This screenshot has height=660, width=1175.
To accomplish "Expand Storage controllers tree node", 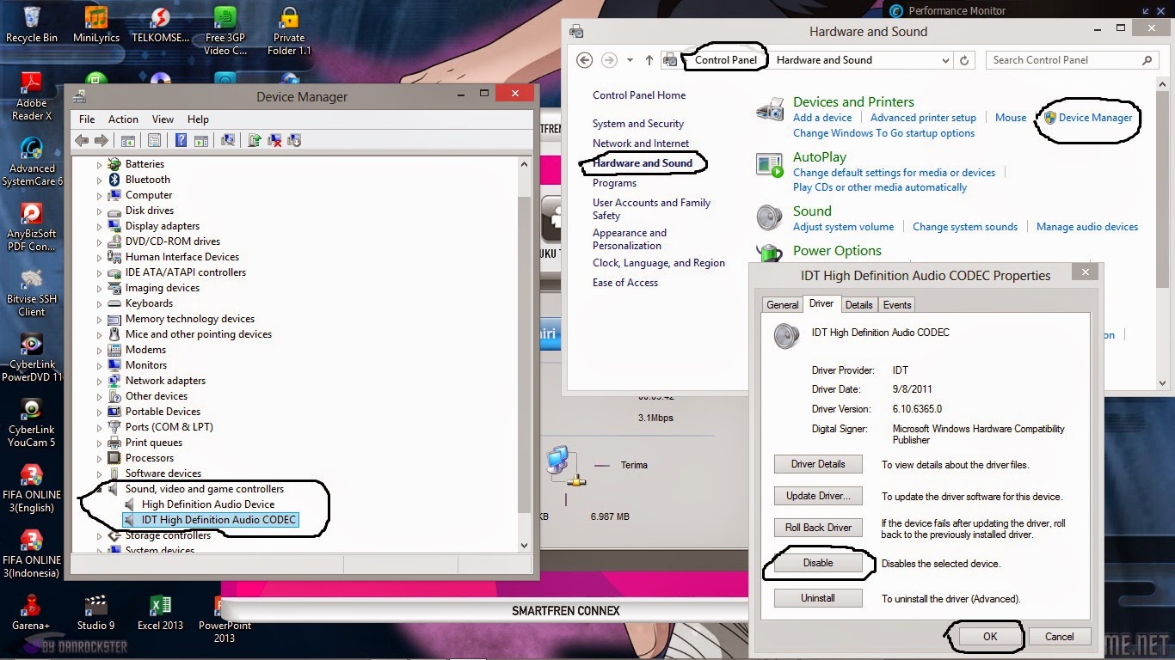I will pyautogui.click(x=99, y=535).
